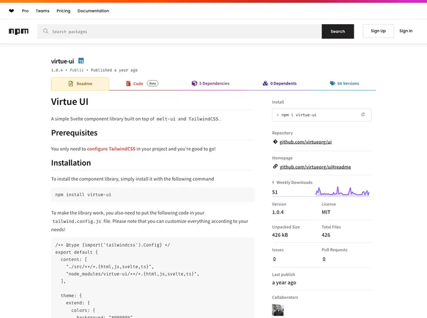
Task: Click the melt-ui inline code text
Action: 166,119
